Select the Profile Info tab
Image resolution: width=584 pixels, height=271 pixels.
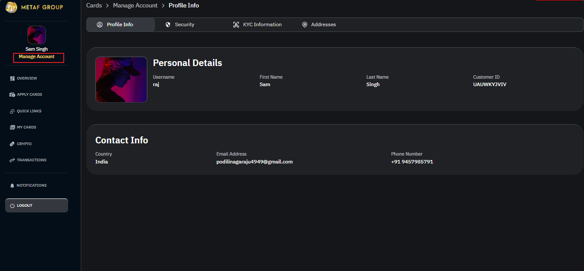click(x=120, y=24)
